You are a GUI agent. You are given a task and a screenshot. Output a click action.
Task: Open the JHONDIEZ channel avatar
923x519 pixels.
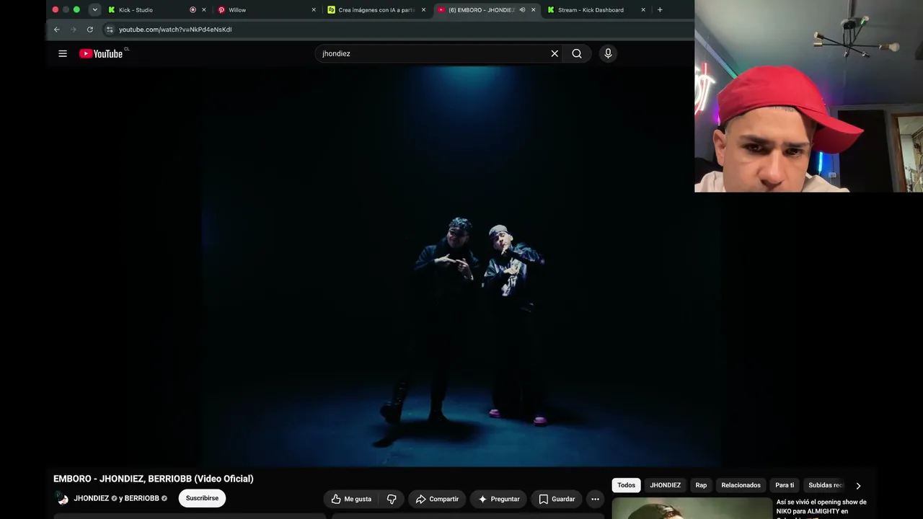(x=62, y=498)
